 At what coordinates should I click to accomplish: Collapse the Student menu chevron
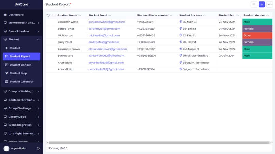pyautogui.click(x=38, y=40)
